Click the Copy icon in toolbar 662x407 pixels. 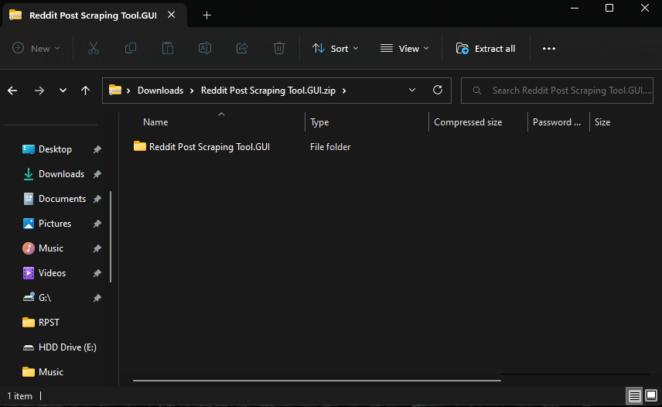(x=131, y=49)
